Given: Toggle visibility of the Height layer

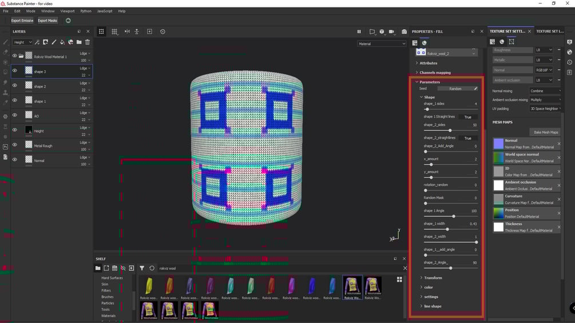Looking at the screenshot, I should 15,130.
